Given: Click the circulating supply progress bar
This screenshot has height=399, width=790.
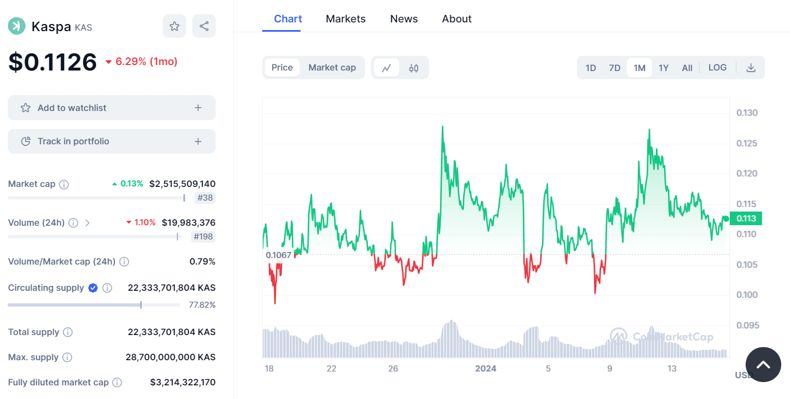Looking at the screenshot, I should (94, 304).
